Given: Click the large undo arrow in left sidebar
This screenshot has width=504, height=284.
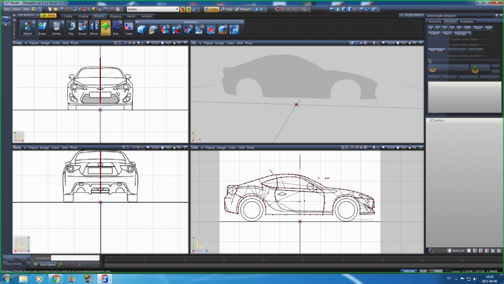Looking at the screenshot, I should [6, 20].
